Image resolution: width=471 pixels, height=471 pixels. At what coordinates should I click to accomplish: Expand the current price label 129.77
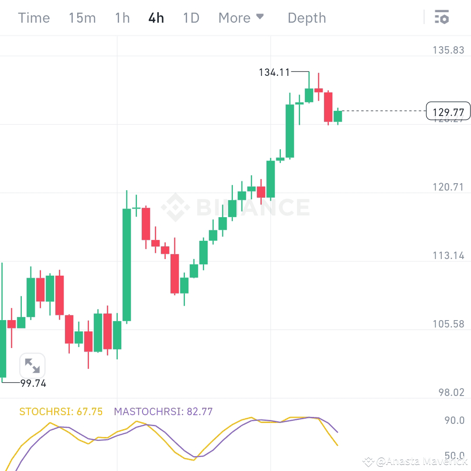click(447, 112)
